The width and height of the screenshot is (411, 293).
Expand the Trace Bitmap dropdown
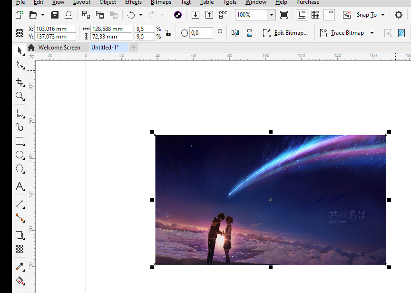pos(372,33)
